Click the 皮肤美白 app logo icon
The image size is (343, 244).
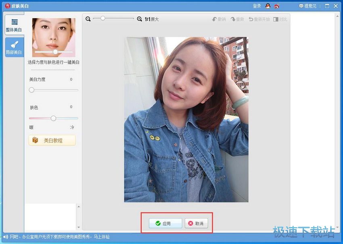8,6
